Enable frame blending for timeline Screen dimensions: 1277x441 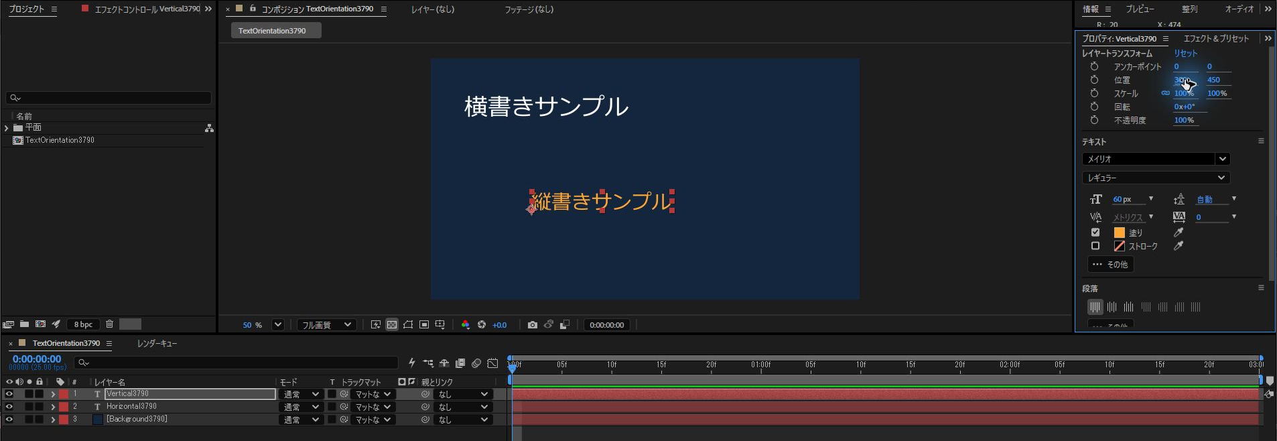click(460, 363)
